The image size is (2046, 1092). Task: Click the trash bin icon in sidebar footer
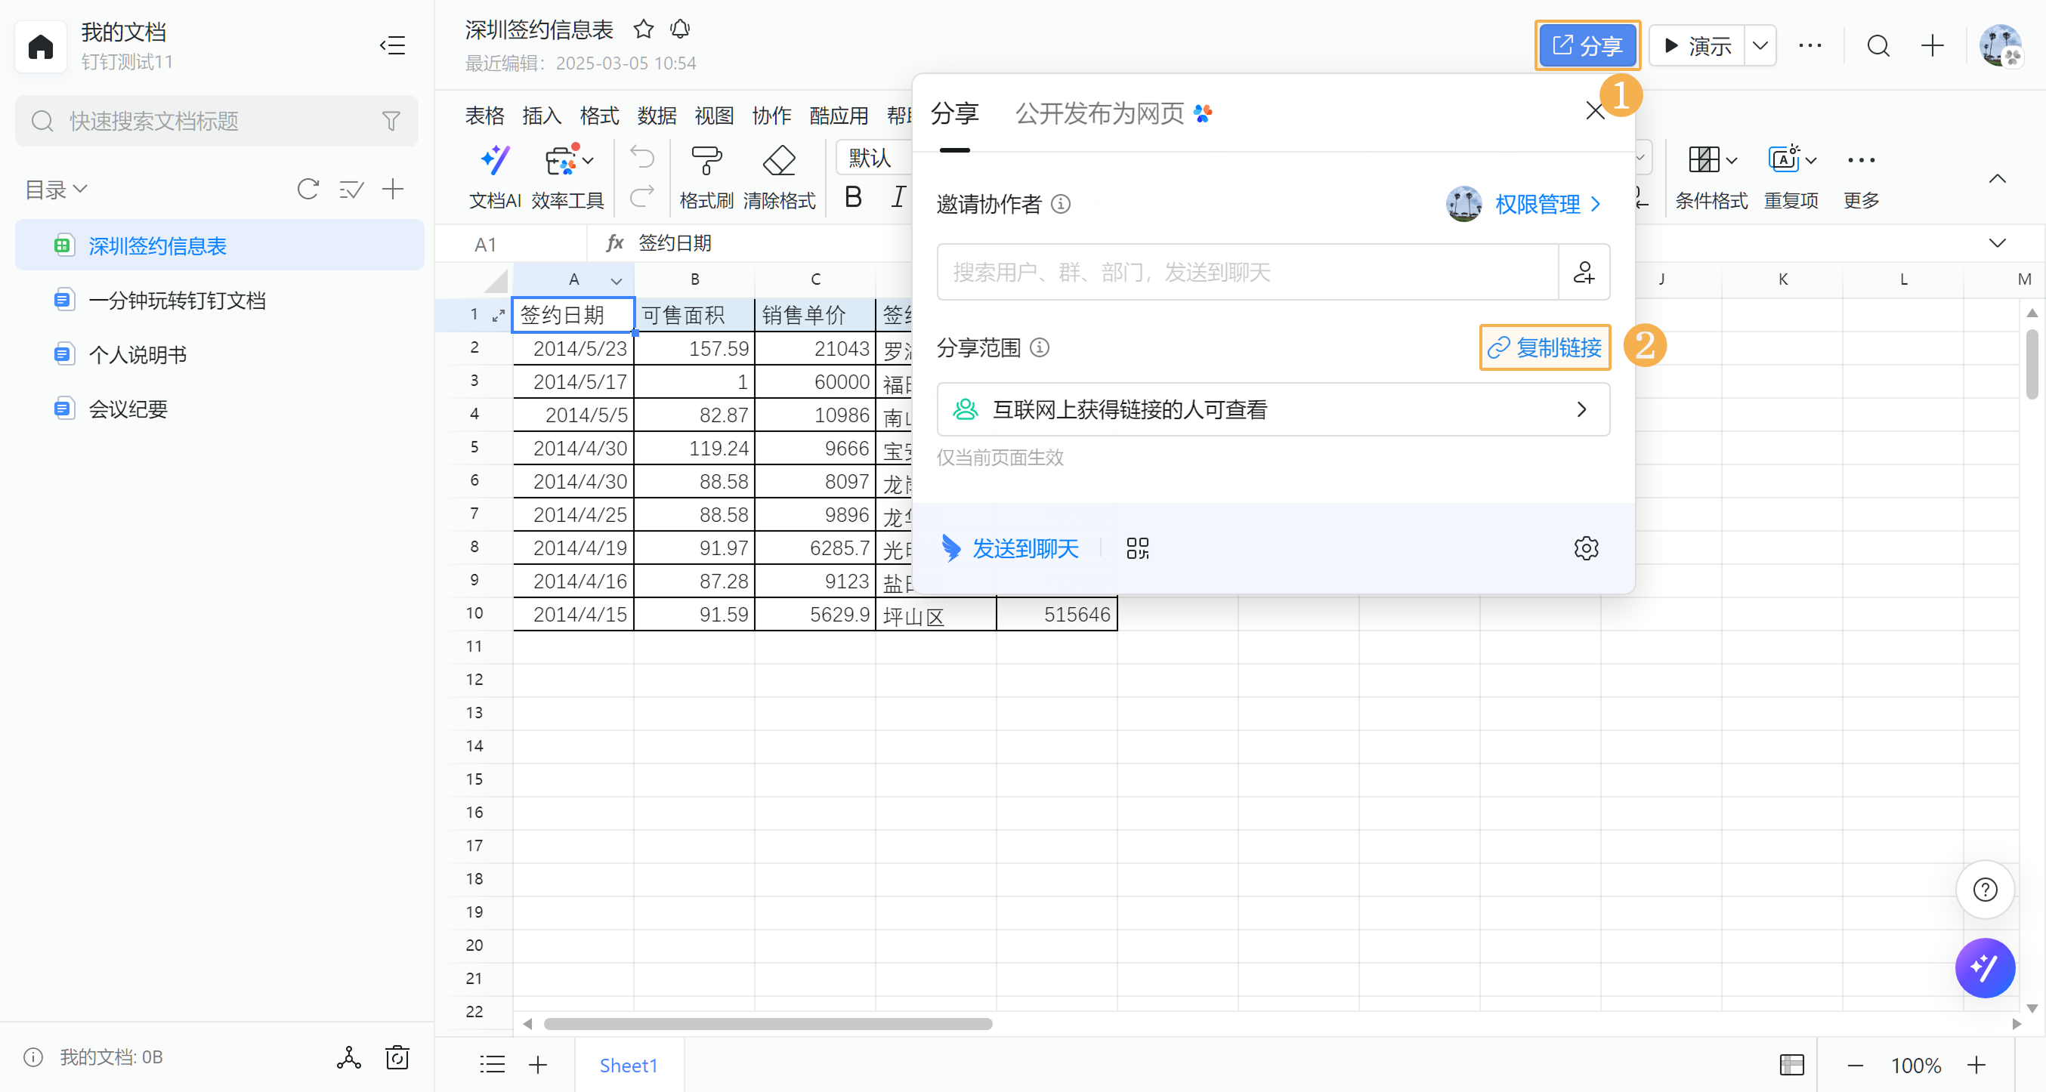point(397,1057)
